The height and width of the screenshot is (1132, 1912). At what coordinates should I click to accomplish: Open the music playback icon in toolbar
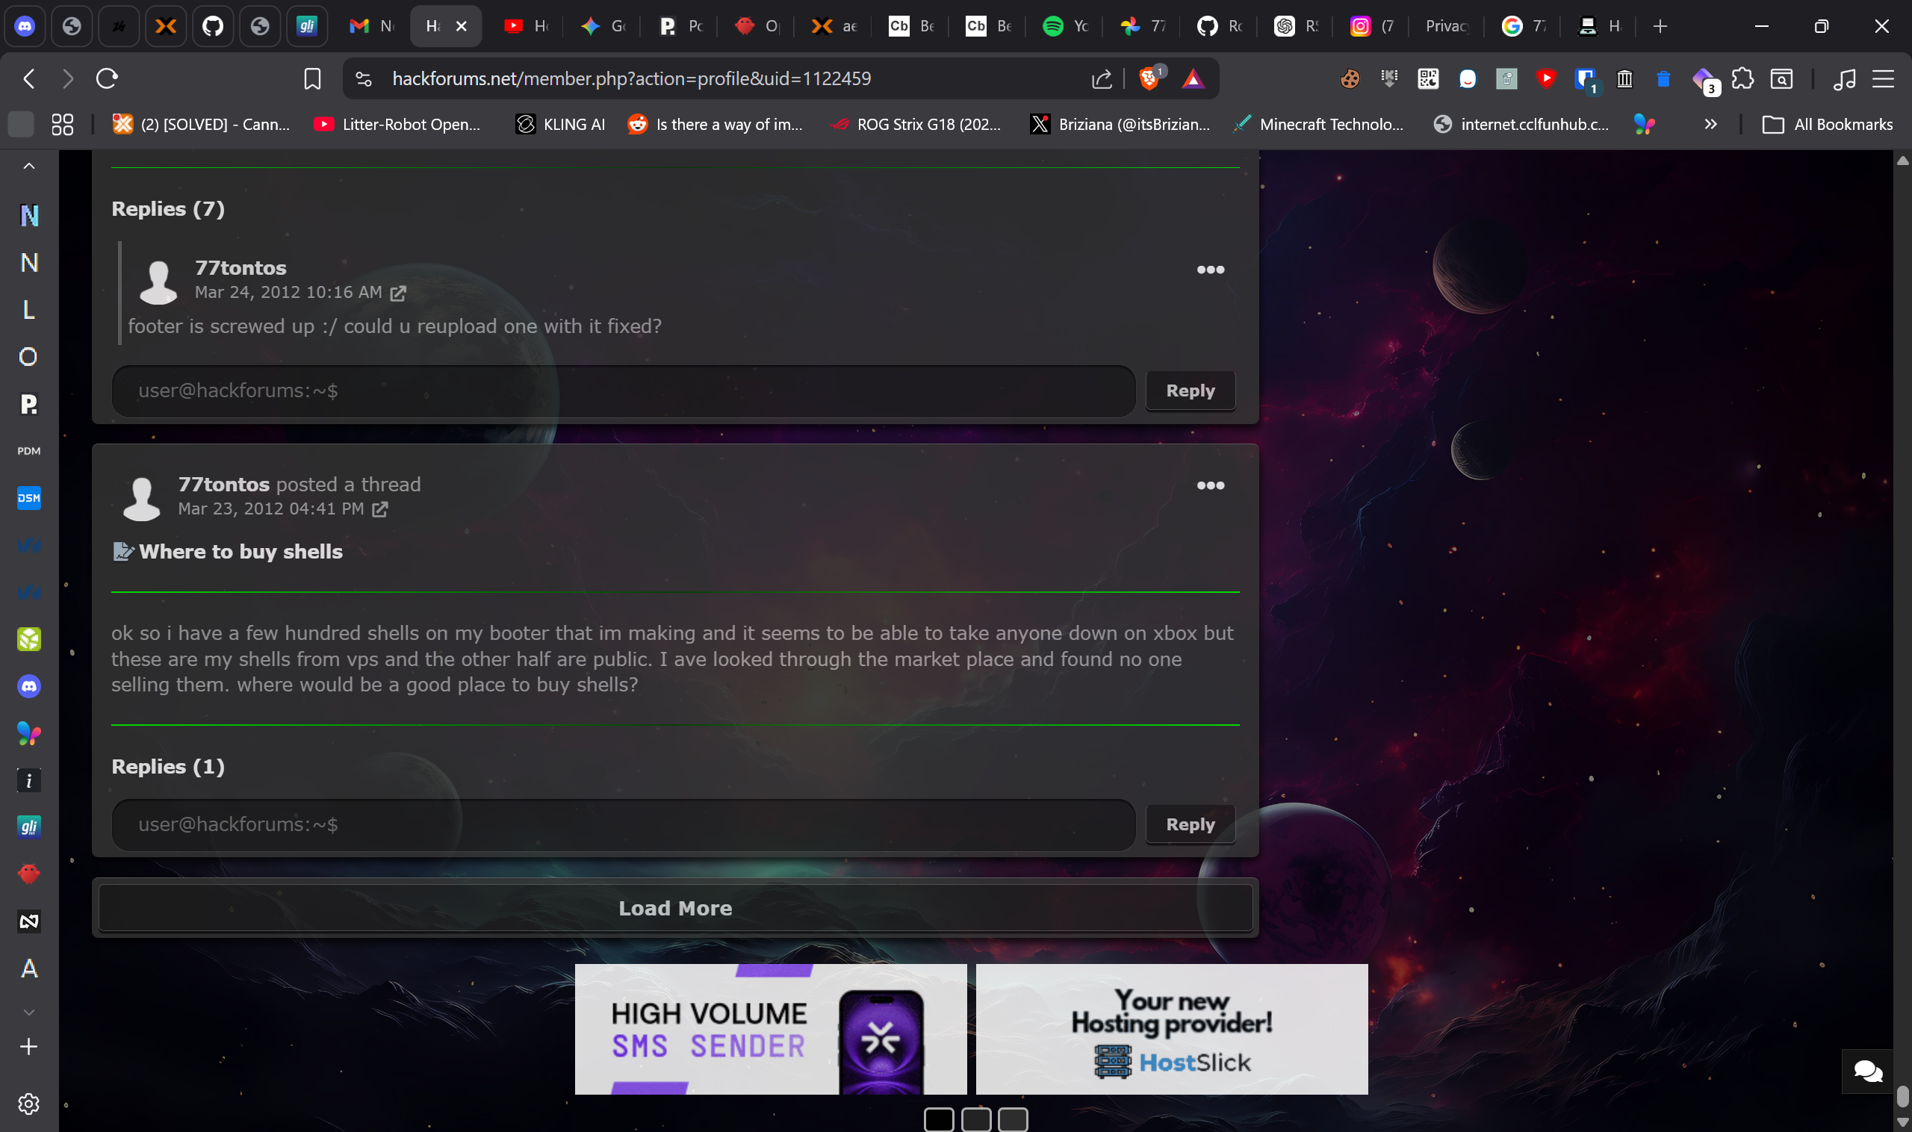tap(1844, 78)
